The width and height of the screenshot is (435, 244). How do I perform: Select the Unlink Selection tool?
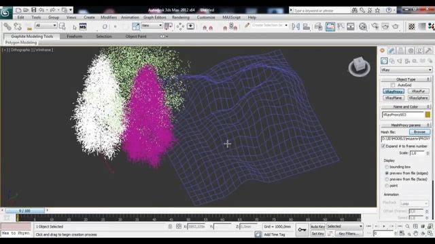point(18,26)
